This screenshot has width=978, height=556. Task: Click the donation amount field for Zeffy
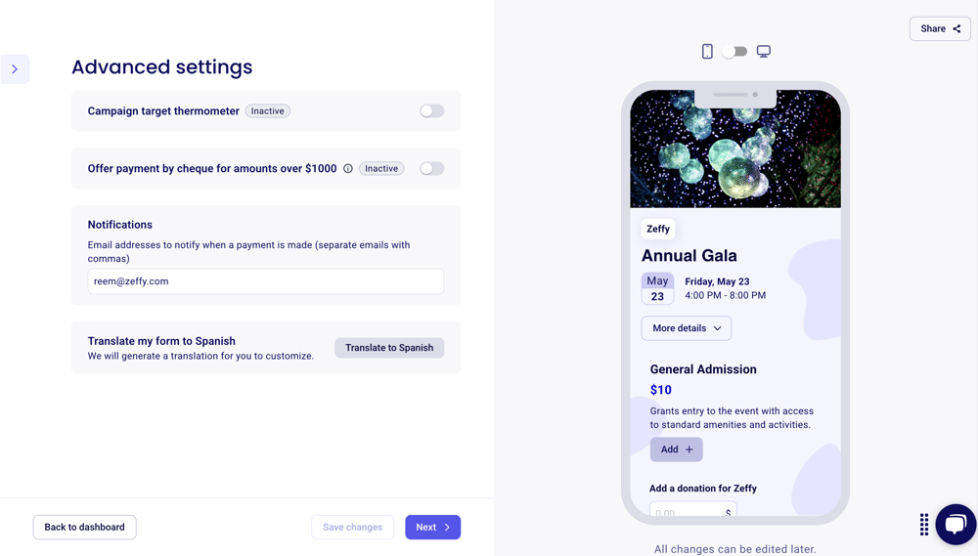[685, 512]
